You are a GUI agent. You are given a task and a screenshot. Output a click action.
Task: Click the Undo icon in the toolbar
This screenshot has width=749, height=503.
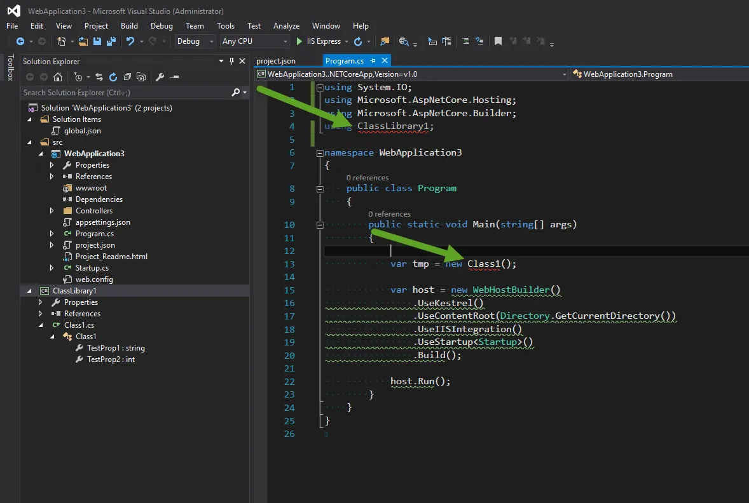pos(130,41)
